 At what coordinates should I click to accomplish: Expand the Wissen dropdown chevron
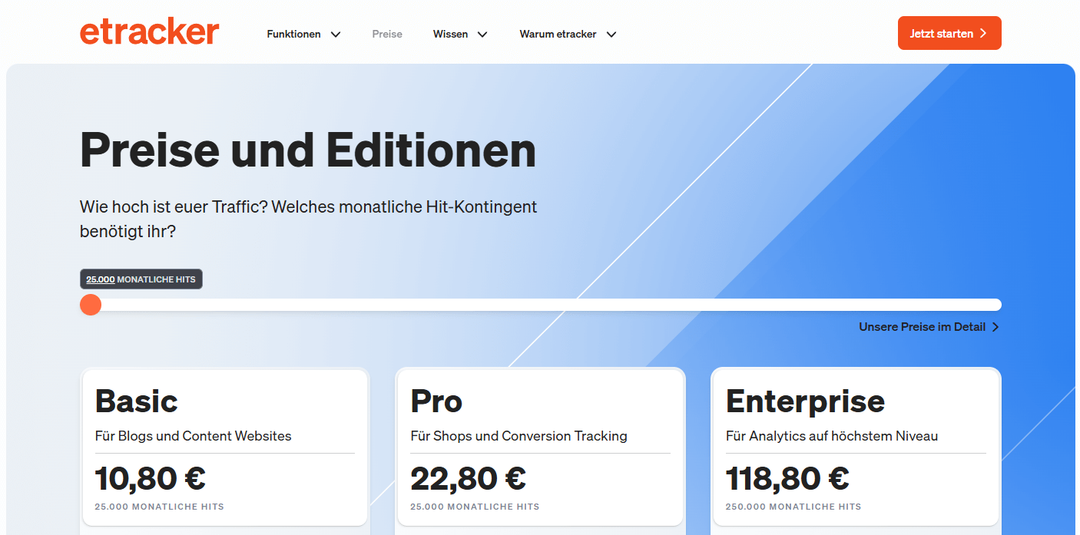pyautogui.click(x=482, y=34)
